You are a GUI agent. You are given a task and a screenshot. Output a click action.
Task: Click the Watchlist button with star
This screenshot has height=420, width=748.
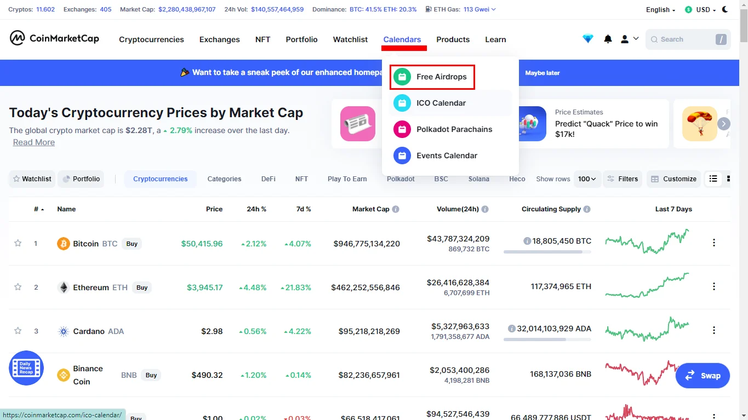[32, 179]
